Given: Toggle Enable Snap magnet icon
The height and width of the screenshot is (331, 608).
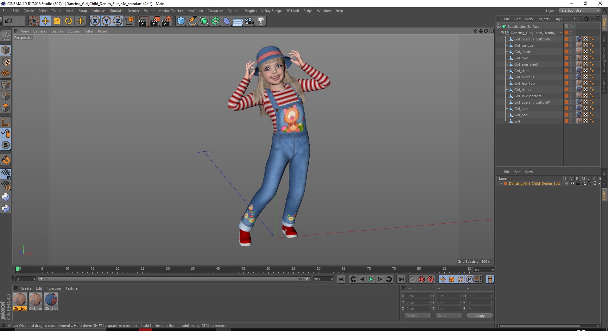Looking at the screenshot, I should (x=6, y=159).
